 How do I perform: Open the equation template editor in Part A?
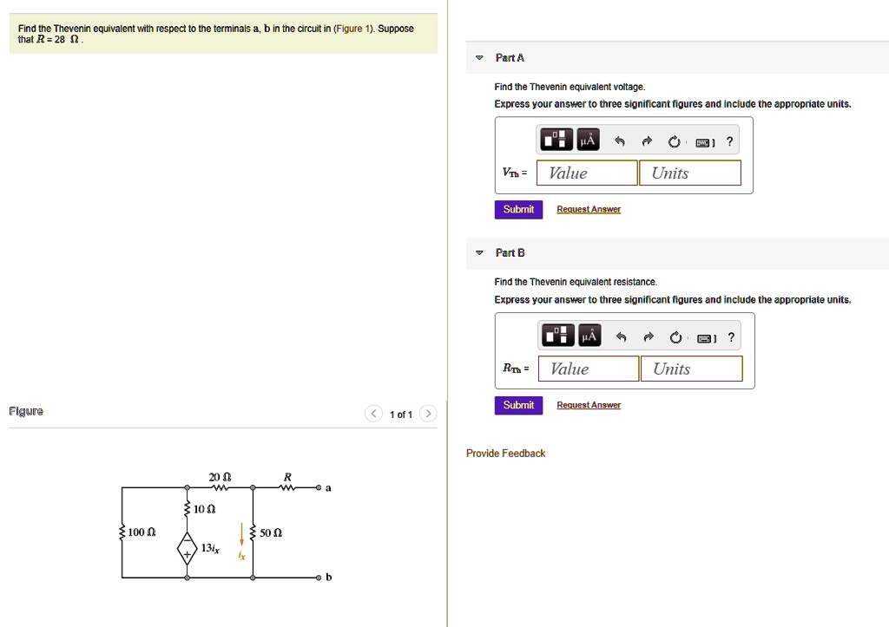pos(556,140)
